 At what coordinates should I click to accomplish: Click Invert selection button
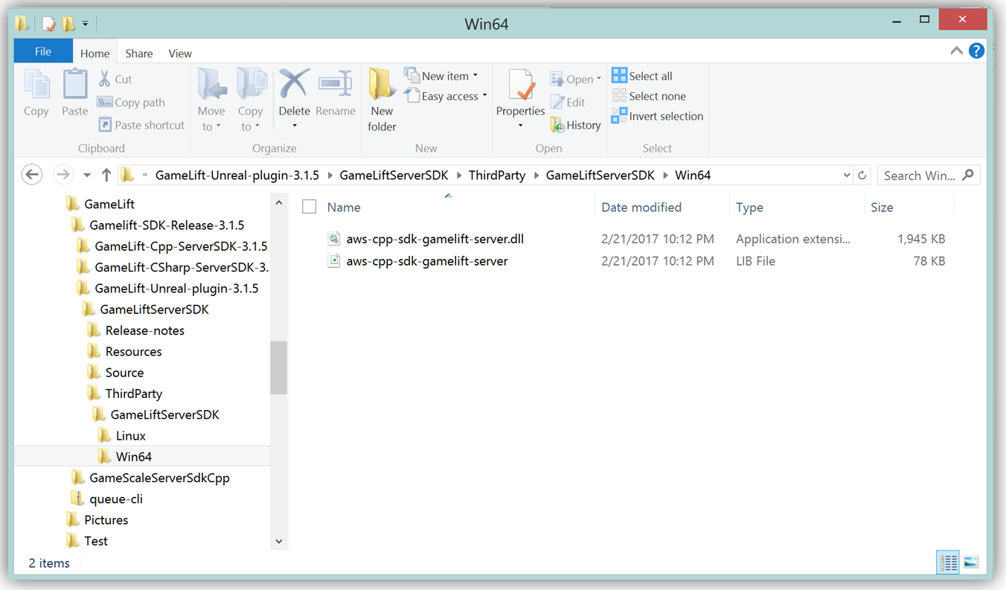[657, 116]
